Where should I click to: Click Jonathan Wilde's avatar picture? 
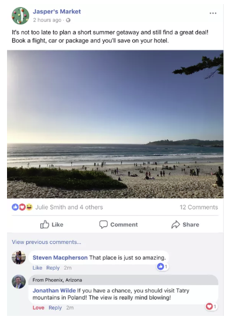click(19, 281)
